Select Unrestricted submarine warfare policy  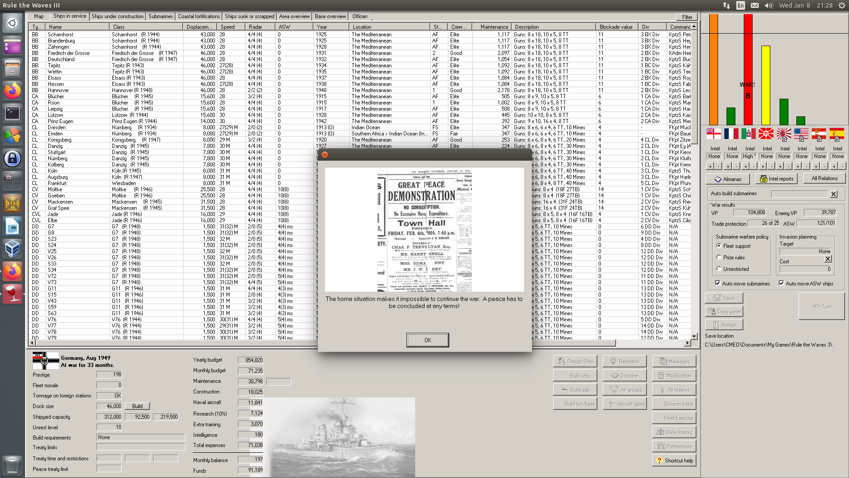pyautogui.click(x=719, y=269)
